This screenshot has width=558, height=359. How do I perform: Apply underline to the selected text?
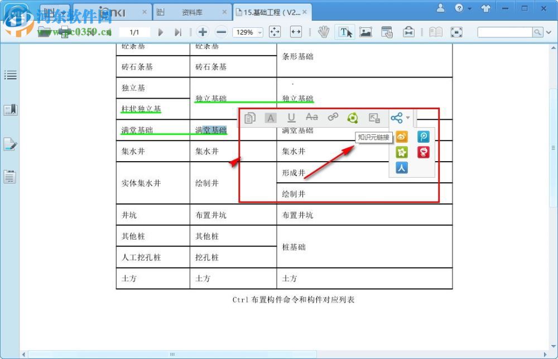(291, 118)
